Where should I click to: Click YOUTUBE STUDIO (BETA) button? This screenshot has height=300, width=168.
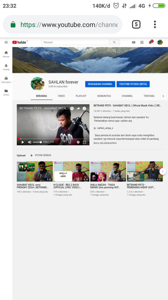tap(133, 84)
